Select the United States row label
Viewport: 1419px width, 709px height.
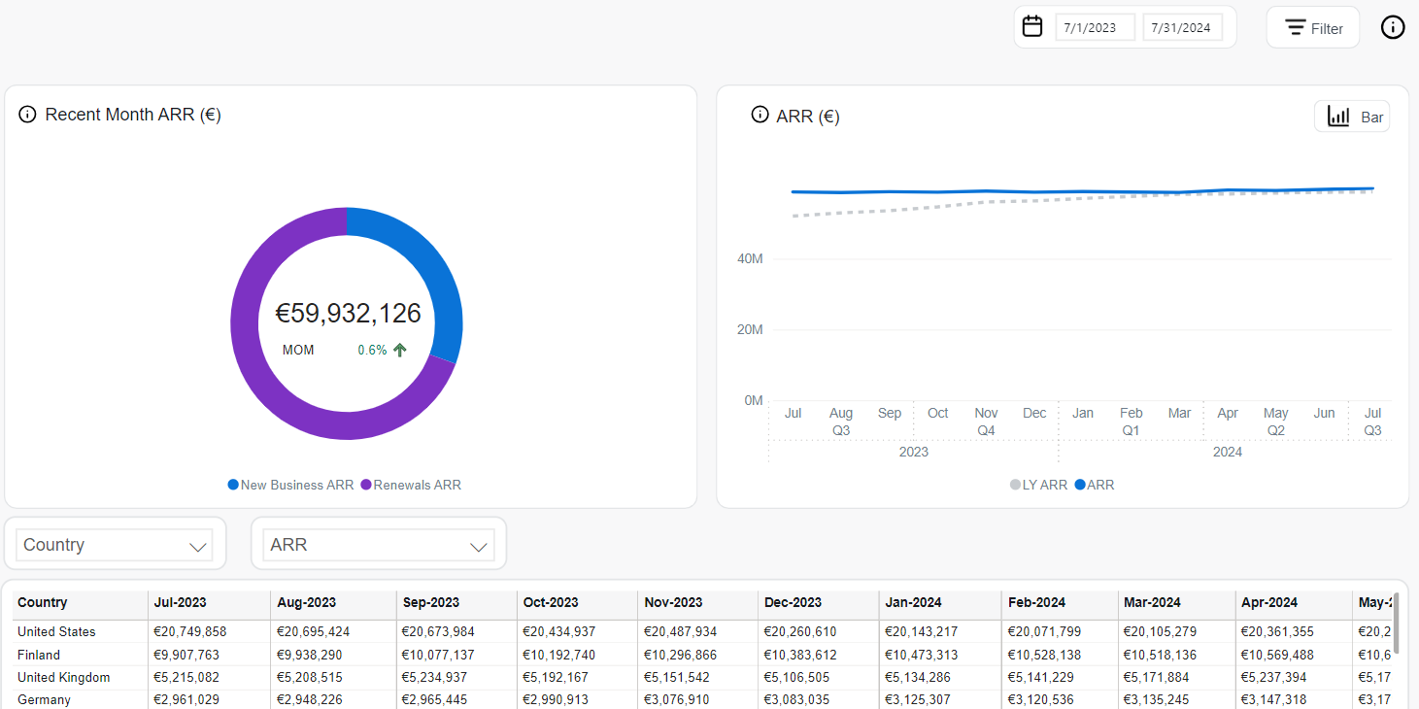coord(56,631)
